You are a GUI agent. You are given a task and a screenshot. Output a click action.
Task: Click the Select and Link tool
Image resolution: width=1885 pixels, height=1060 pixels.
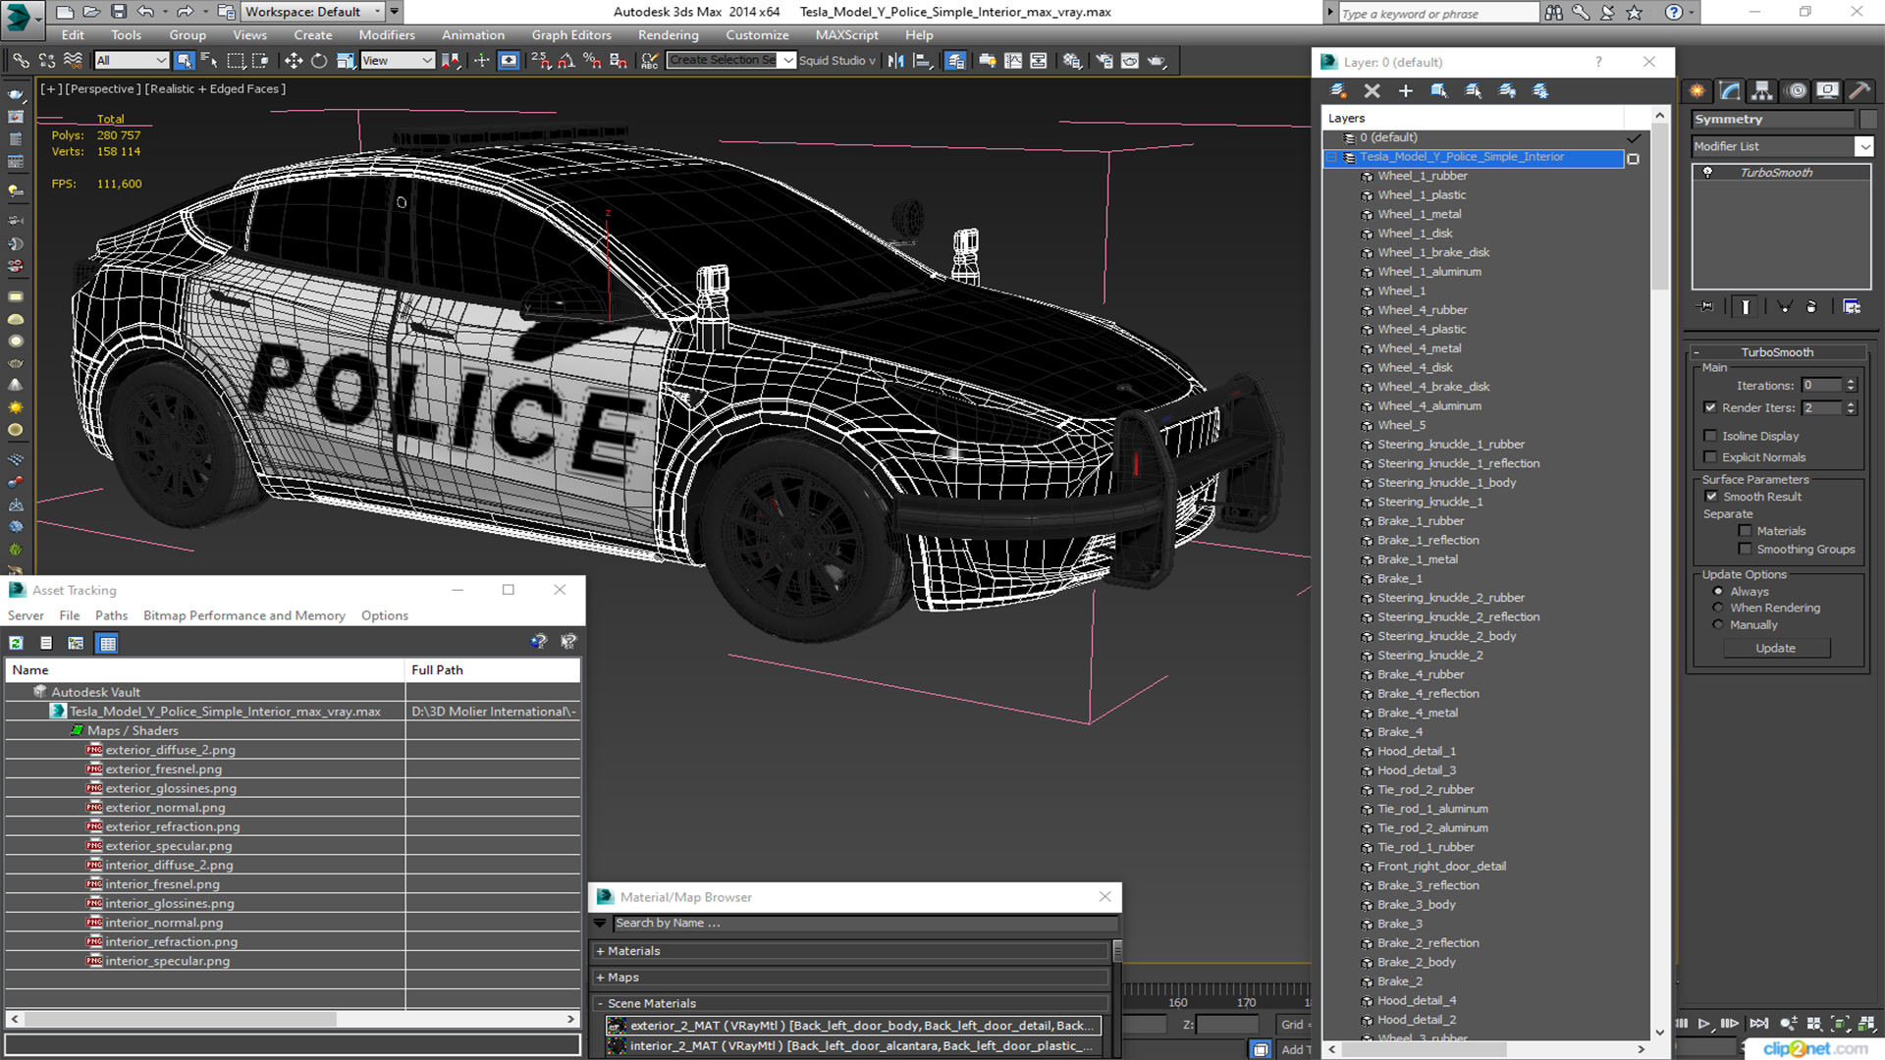(x=21, y=61)
